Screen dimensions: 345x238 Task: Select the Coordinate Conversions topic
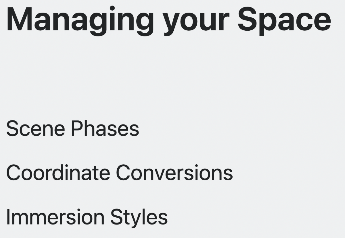[x=120, y=173]
